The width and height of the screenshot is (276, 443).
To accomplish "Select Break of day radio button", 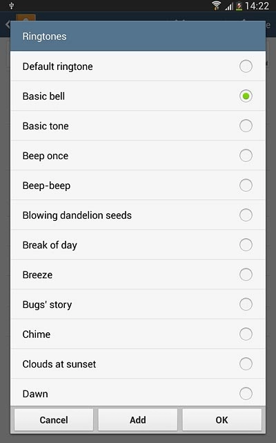I will point(246,245).
